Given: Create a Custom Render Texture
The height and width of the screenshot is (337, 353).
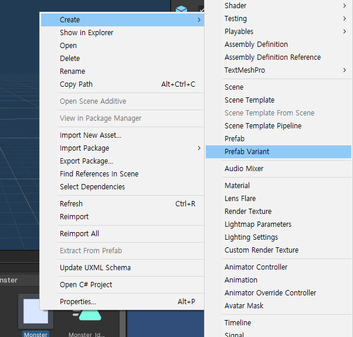Looking at the screenshot, I should 279,250.
